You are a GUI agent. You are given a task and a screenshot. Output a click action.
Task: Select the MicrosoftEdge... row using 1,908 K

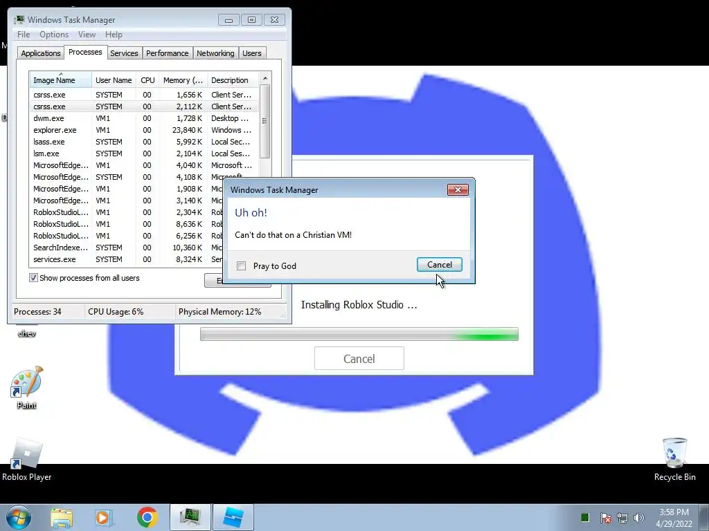pos(127,189)
